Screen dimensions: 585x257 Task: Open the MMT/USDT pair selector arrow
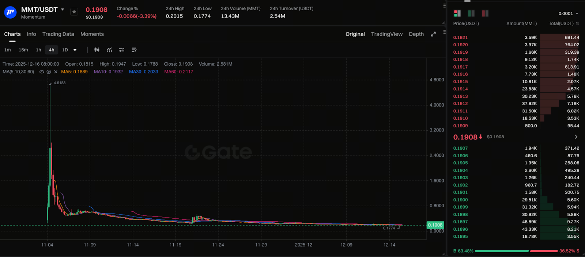point(63,9)
